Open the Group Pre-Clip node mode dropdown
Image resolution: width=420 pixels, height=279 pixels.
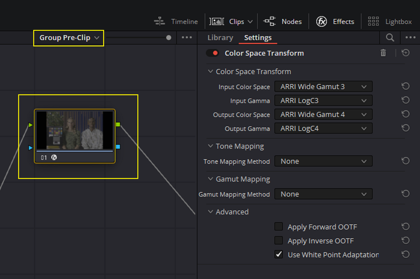click(69, 38)
